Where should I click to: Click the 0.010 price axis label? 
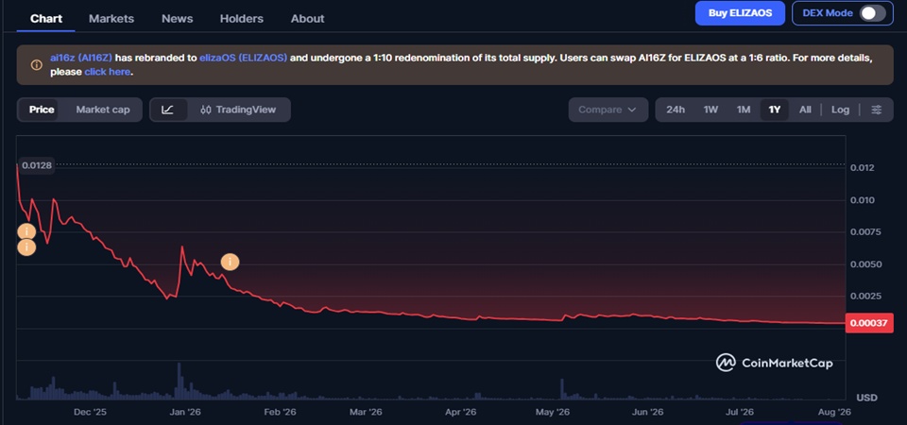[x=862, y=200]
